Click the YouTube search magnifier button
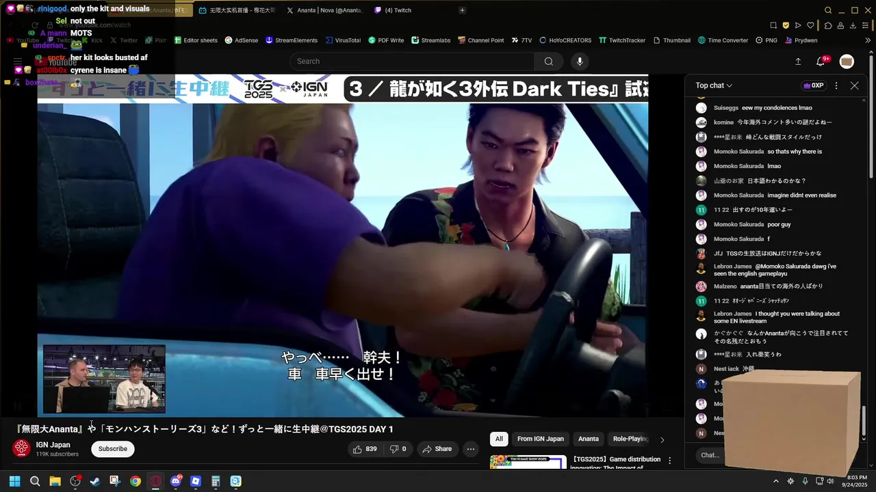The height and width of the screenshot is (492, 876). pyautogui.click(x=548, y=61)
